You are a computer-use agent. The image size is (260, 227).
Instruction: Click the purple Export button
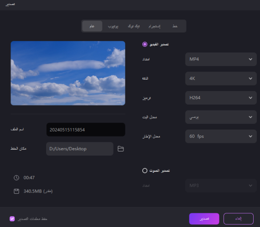[204, 219]
